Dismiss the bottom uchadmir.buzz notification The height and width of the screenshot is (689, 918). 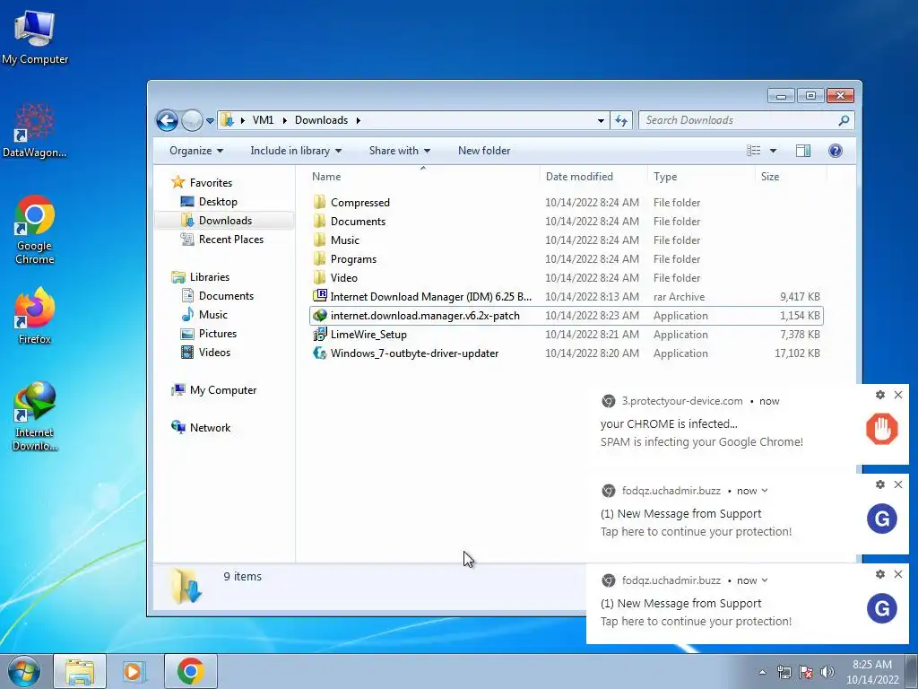[x=898, y=574]
